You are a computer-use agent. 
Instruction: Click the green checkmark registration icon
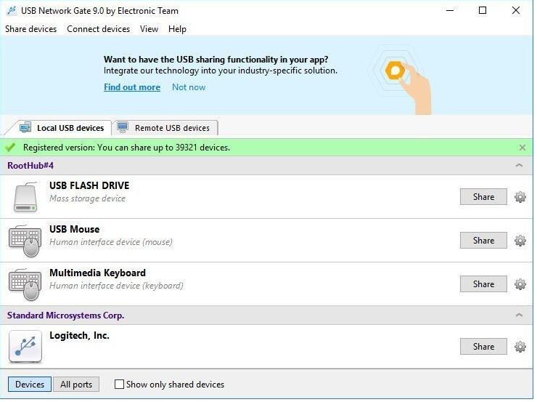(10, 148)
